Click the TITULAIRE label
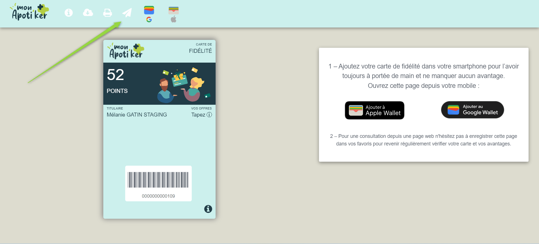 tap(115, 108)
